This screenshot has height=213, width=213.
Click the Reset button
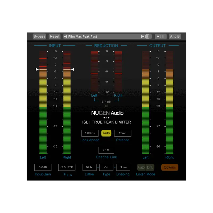tap(55, 36)
